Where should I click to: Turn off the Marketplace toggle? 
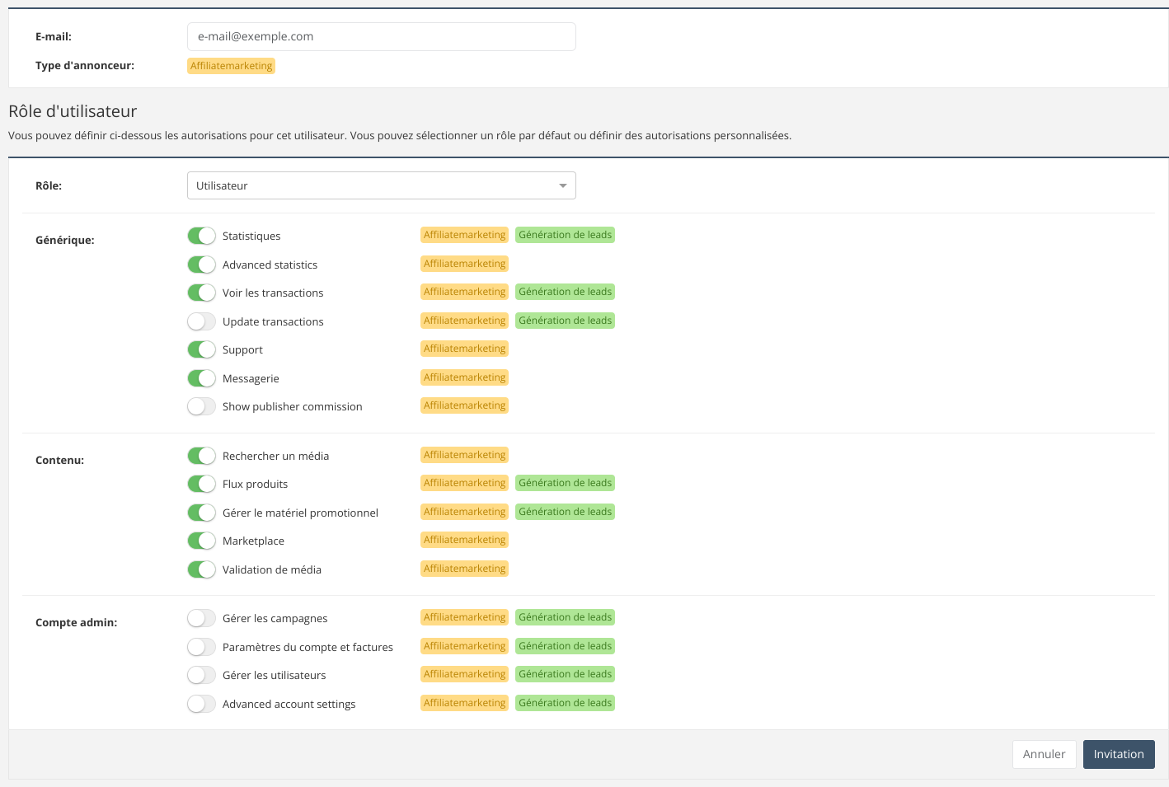(x=201, y=541)
